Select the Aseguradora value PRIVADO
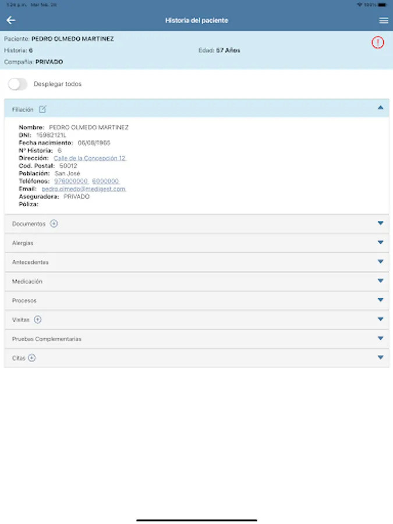 pos(76,197)
